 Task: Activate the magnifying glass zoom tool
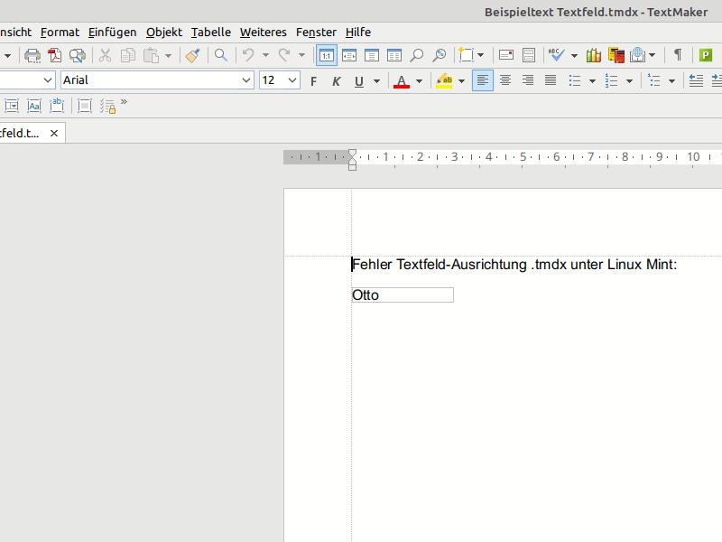pyautogui.click(x=417, y=56)
